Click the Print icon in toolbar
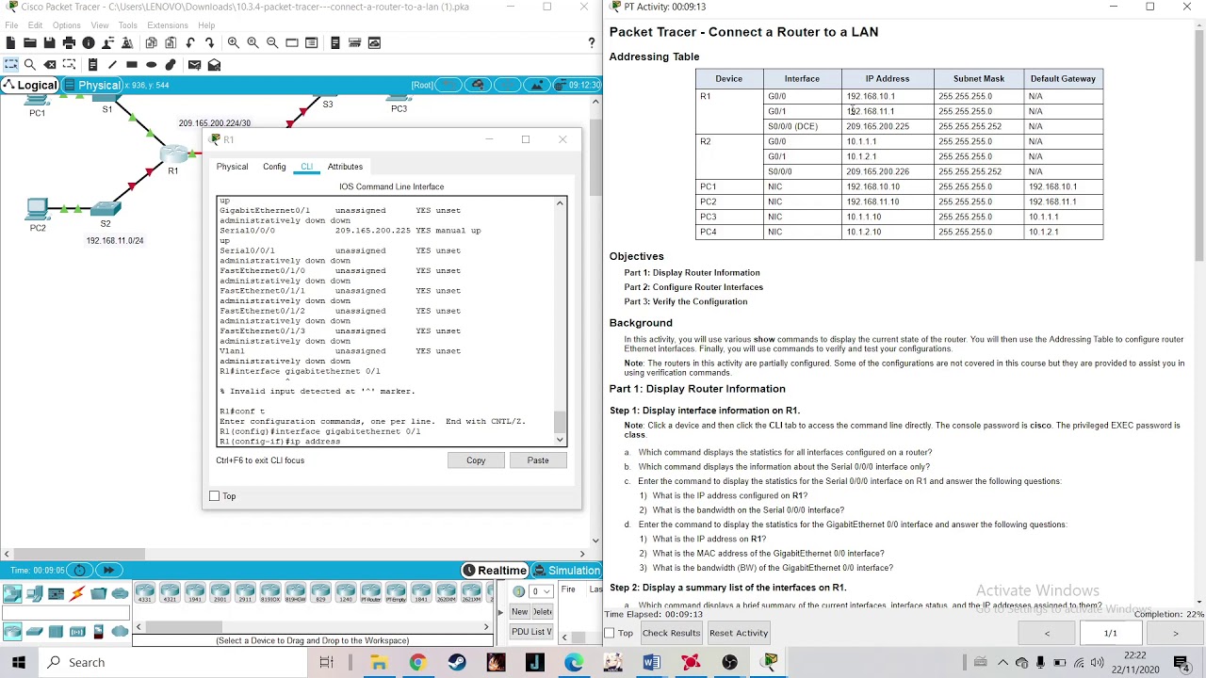 pos(69,42)
